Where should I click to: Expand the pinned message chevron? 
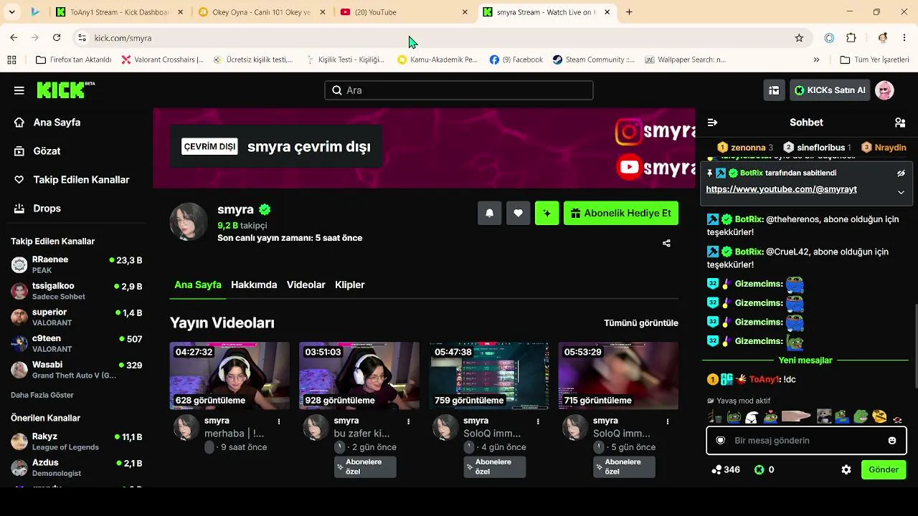coord(901,192)
